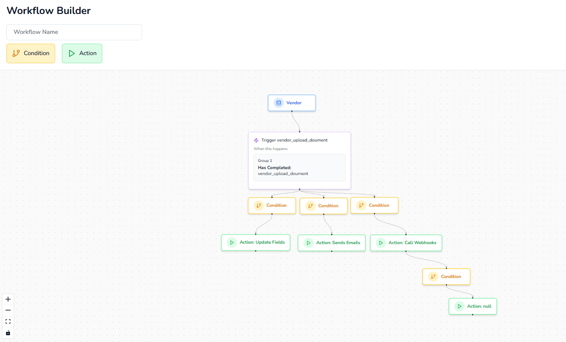Click the play icon on Action: Update Fields
This screenshot has width=566, height=342.
tap(232, 242)
